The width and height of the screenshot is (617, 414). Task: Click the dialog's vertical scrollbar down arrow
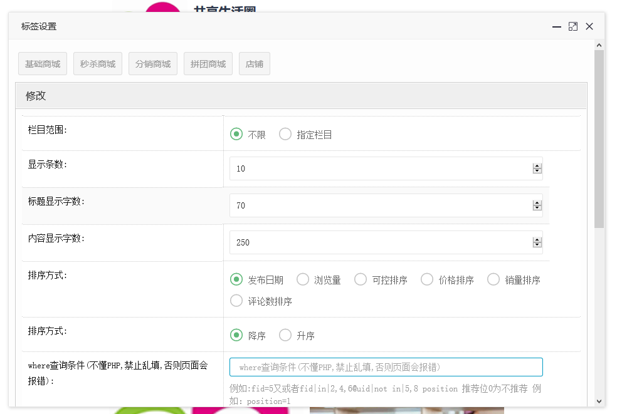pyautogui.click(x=599, y=401)
